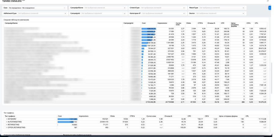Expand the AUTOTARGETING traffic type row

[6, 122]
